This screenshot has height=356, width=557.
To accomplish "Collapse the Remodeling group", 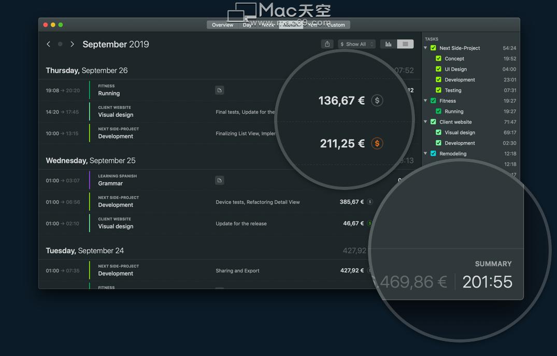I will (425, 153).
